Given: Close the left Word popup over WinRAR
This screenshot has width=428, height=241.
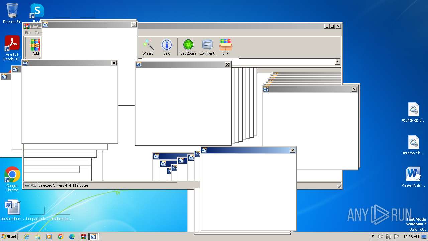Looking at the screenshot, I should 114,63.
